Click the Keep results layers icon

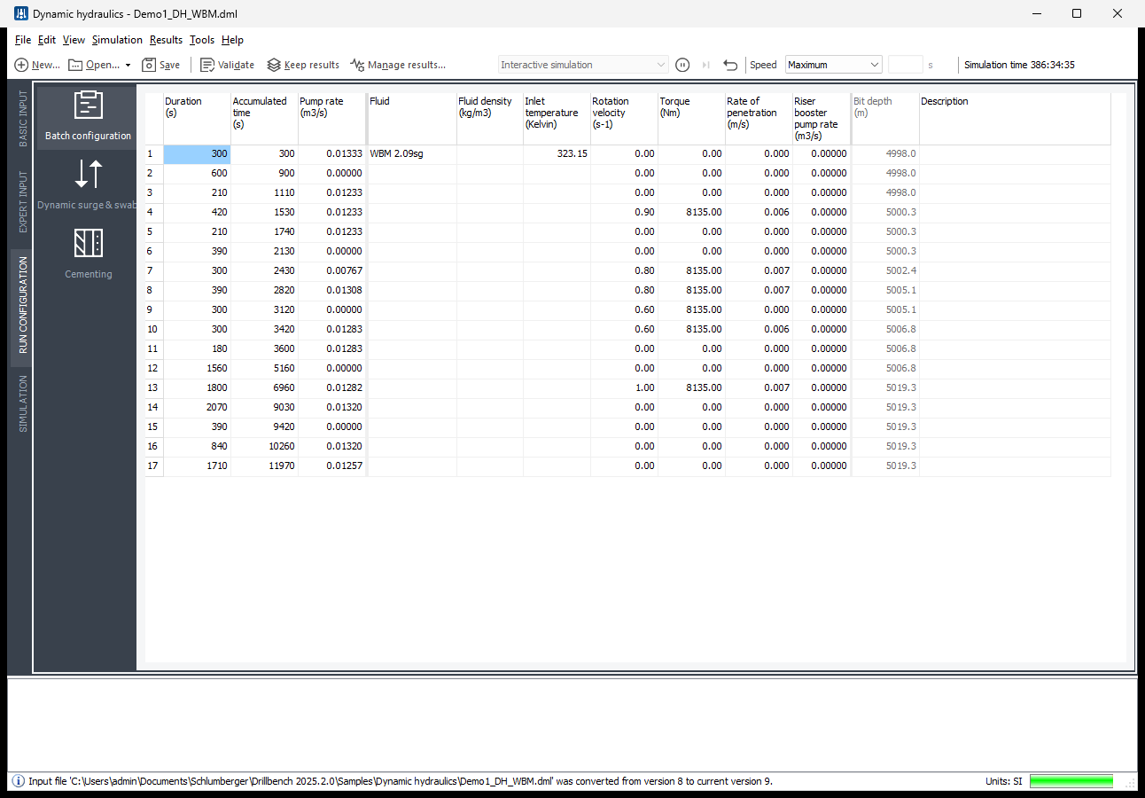pos(274,65)
